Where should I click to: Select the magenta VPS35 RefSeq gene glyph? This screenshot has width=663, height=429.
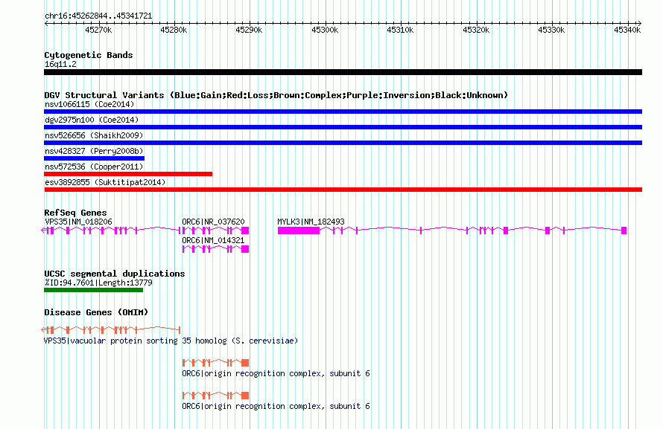111,230
